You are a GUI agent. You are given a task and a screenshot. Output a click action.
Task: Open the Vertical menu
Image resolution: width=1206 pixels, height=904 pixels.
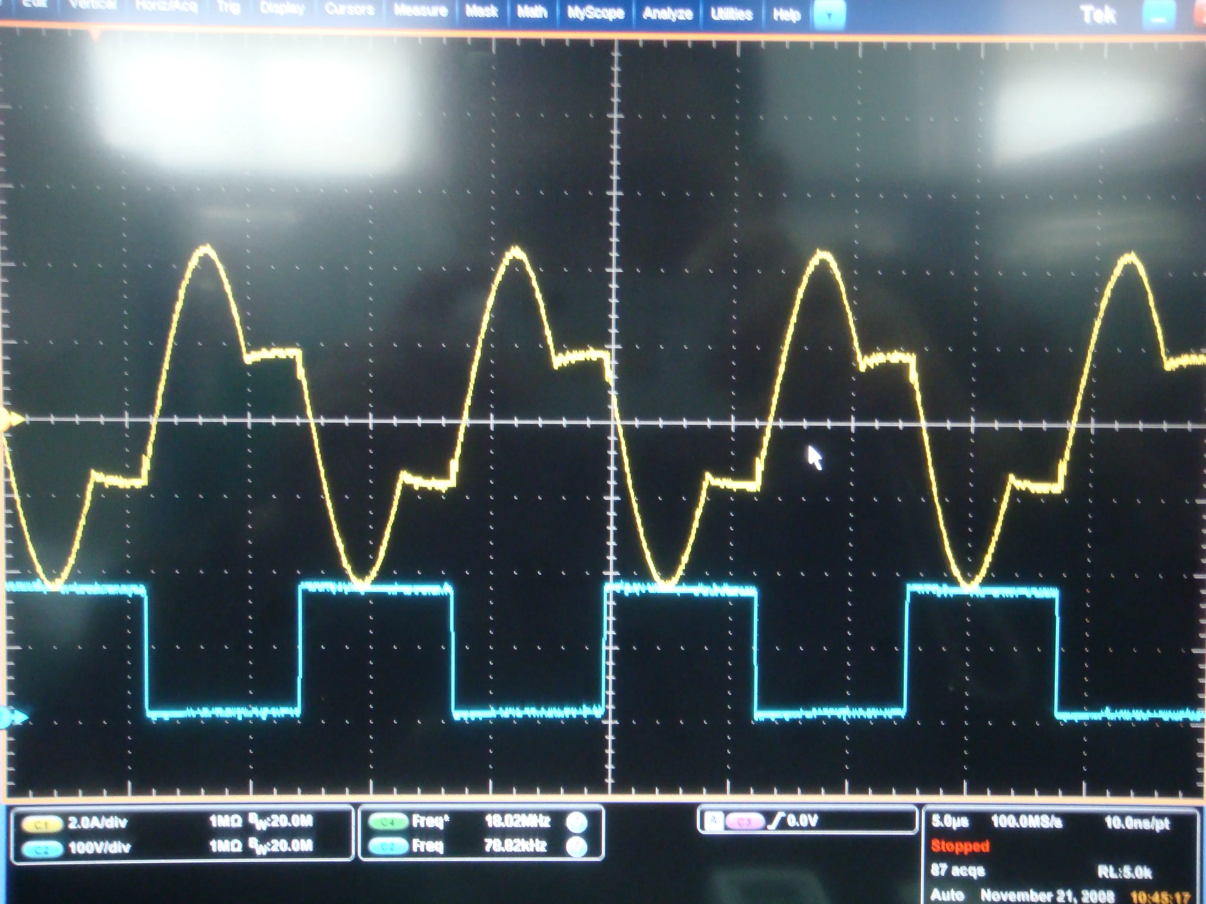click(93, 5)
